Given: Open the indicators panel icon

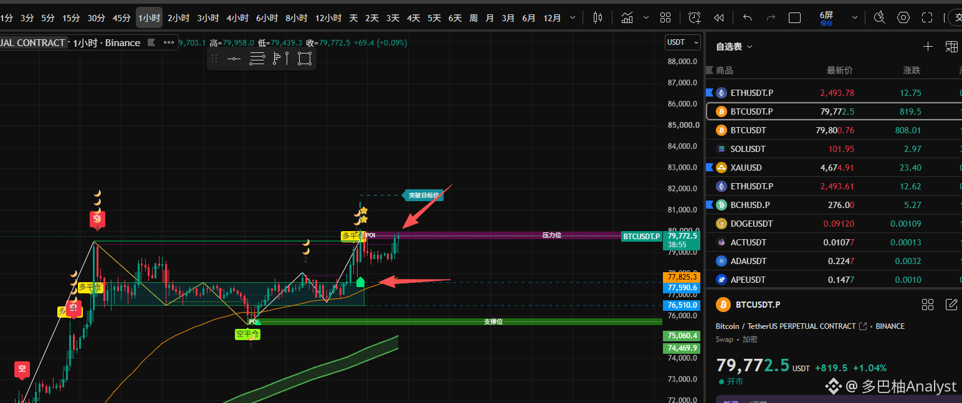Looking at the screenshot, I should (x=627, y=18).
